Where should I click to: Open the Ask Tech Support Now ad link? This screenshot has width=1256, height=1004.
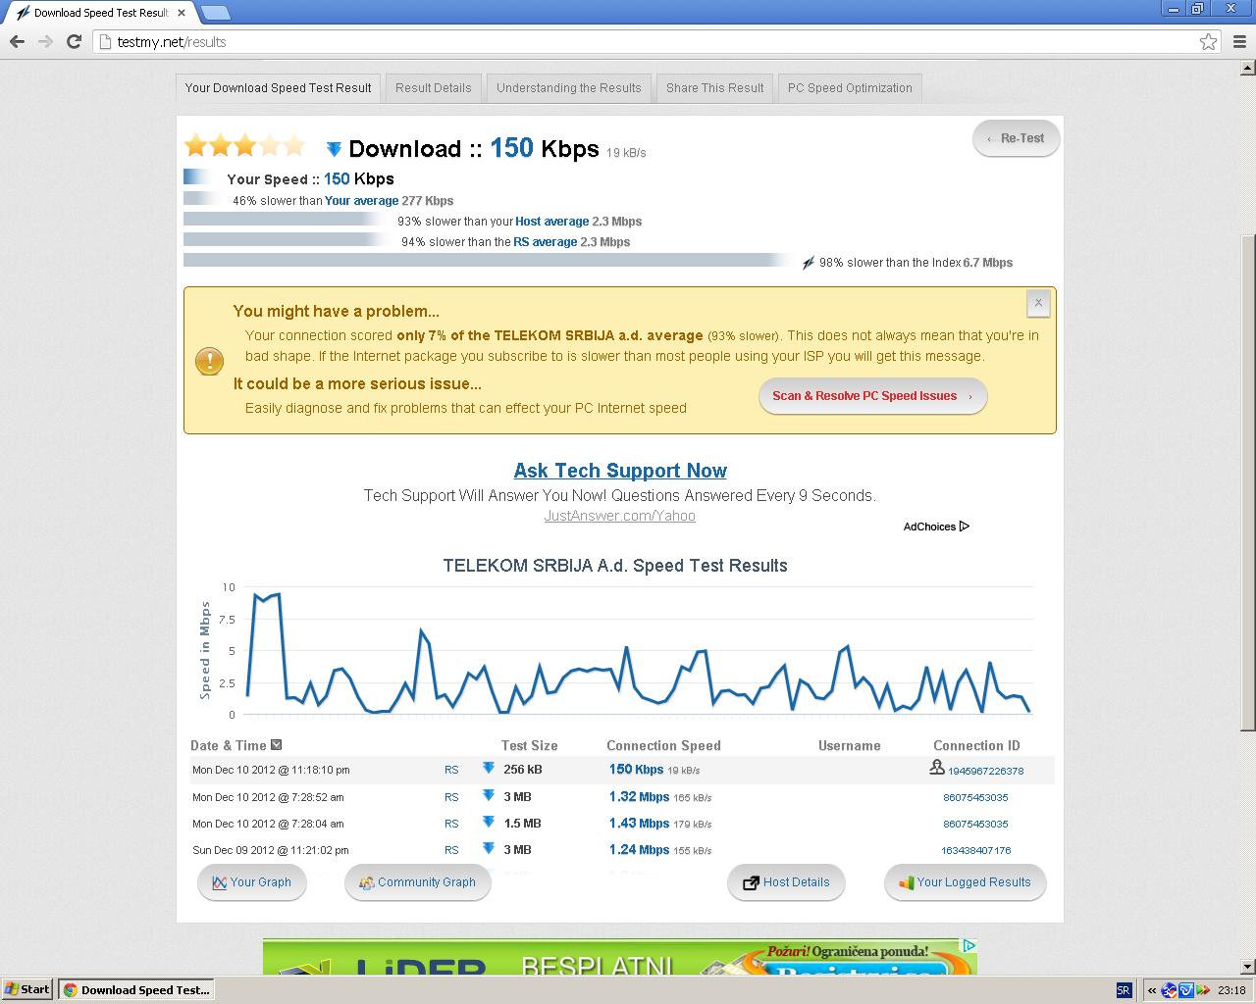pyautogui.click(x=620, y=471)
